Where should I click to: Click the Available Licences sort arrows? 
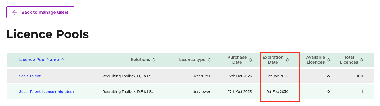pyautogui.click(x=329, y=60)
